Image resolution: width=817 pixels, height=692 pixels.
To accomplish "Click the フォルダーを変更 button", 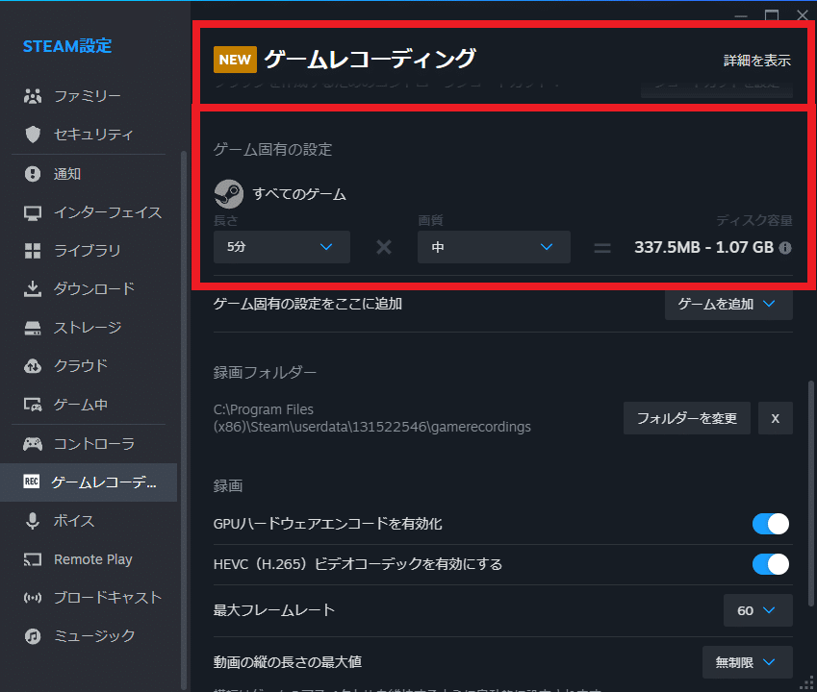I will [x=687, y=418].
